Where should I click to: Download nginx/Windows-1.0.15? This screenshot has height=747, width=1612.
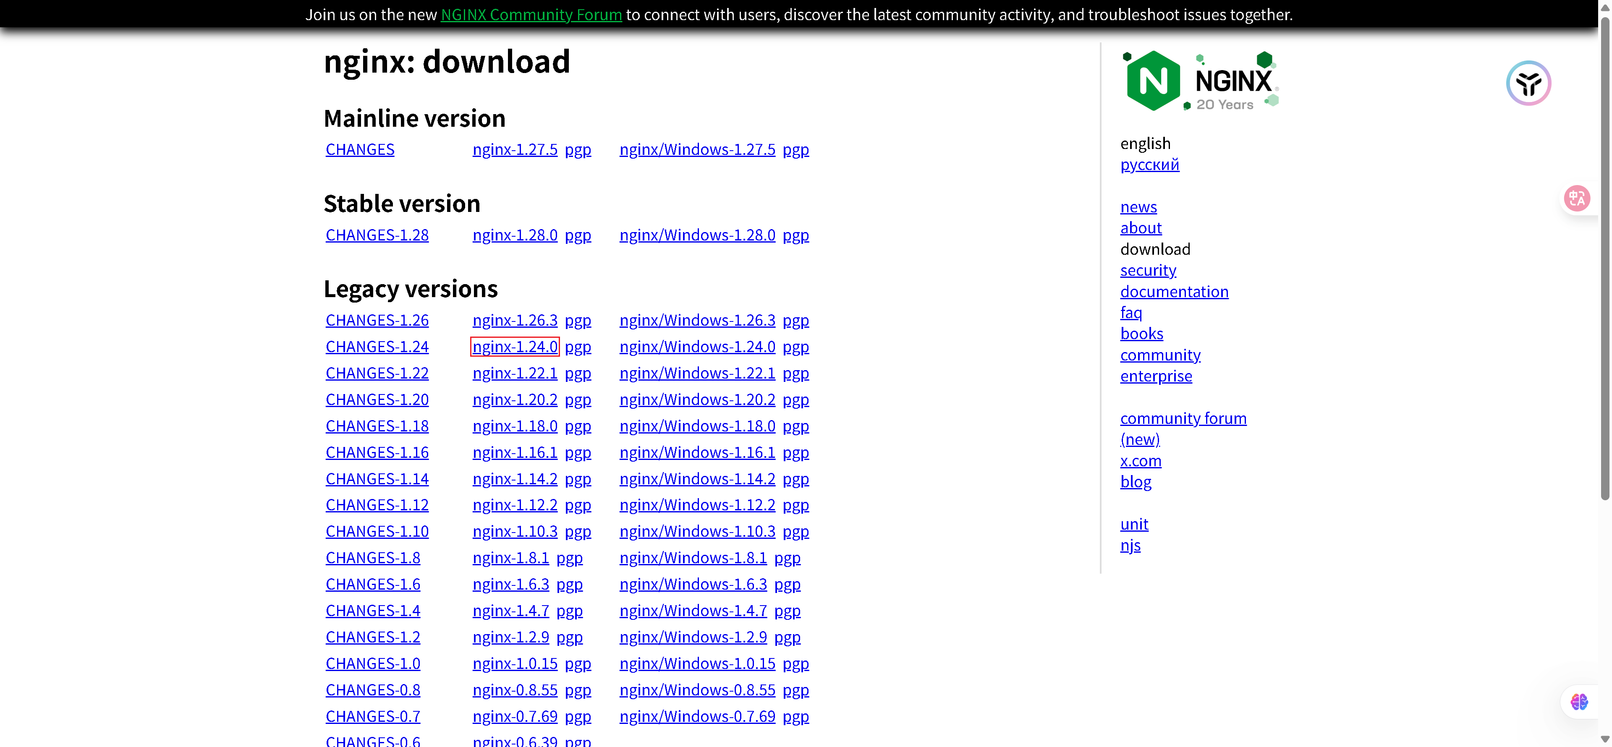697,663
